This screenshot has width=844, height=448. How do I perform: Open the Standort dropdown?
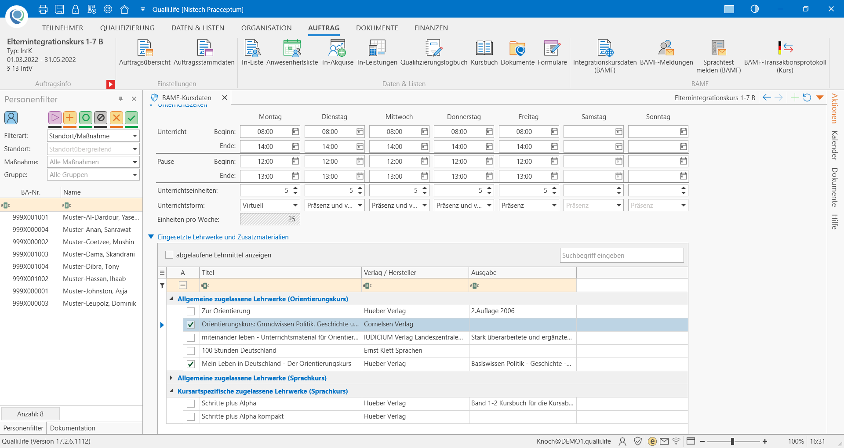(x=135, y=149)
